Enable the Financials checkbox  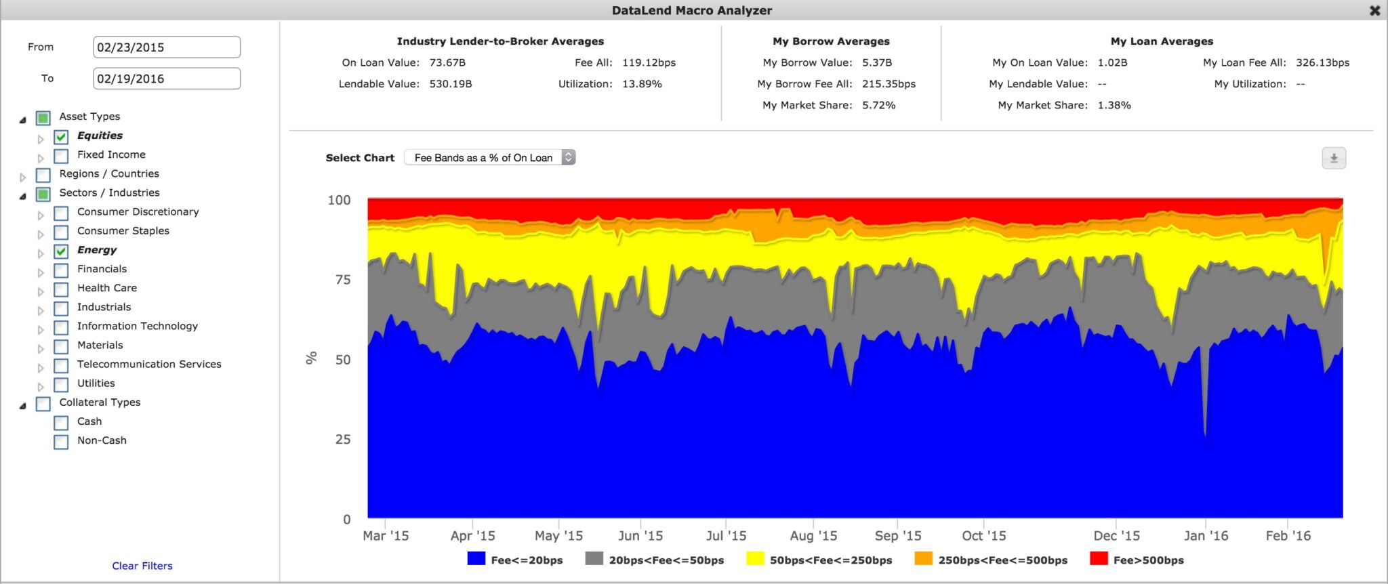(x=61, y=270)
